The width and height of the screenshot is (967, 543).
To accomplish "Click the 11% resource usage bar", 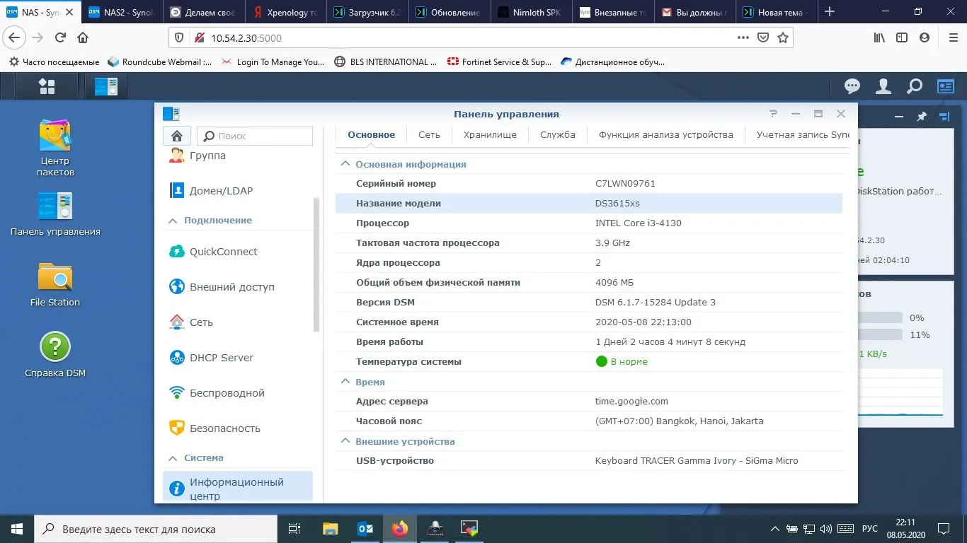I will coord(881,334).
